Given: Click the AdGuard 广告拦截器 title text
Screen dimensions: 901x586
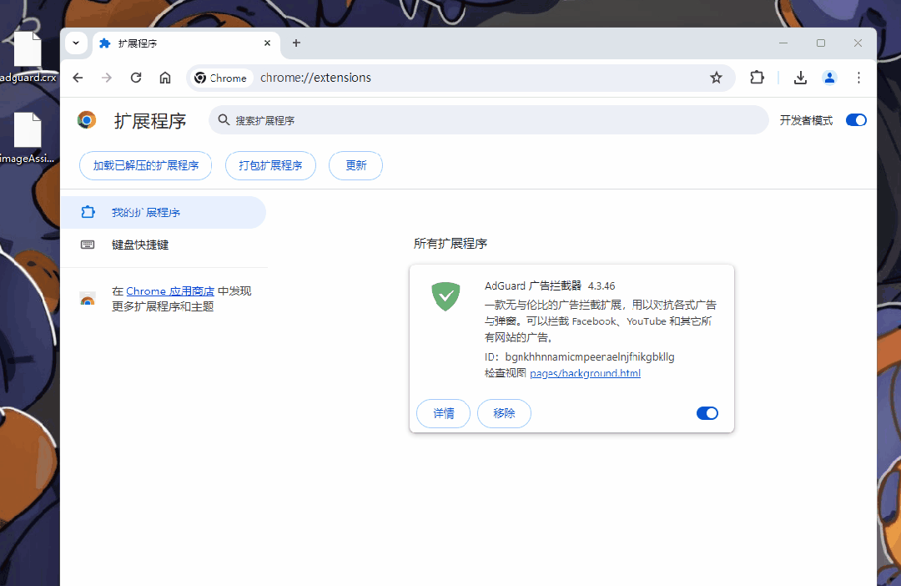Looking at the screenshot, I should (x=532, y=285).
